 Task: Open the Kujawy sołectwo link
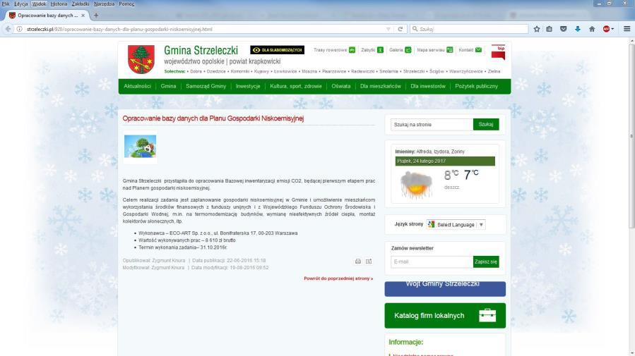[261, 71]
